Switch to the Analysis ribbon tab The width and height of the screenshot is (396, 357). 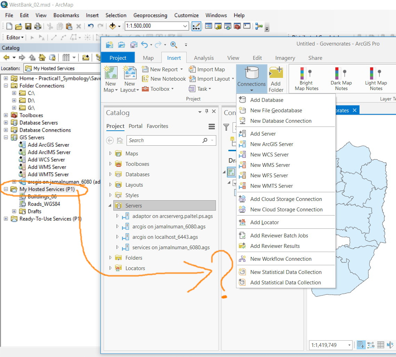tap(204, 58)
